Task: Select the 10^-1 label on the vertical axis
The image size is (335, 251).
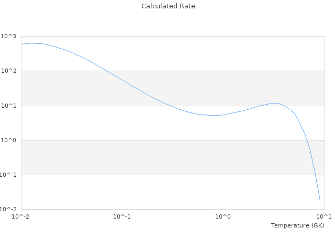Action: tap(8, 175)
